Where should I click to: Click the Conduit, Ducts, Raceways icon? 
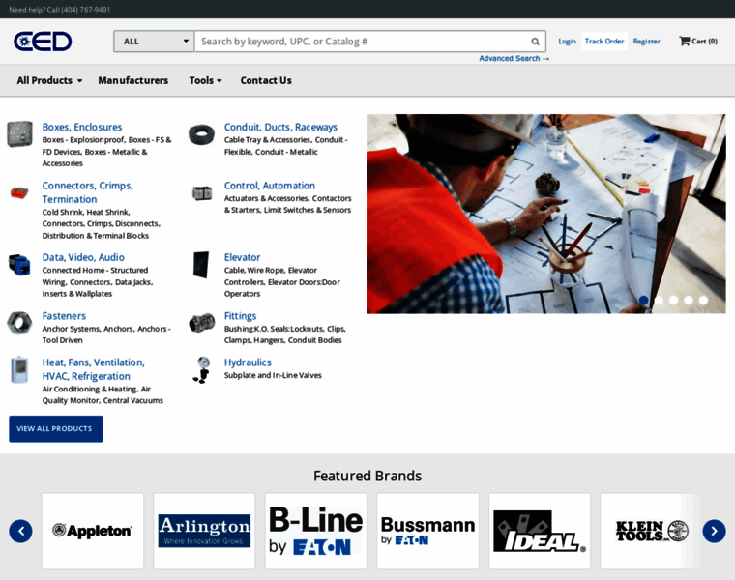point(201,134)
